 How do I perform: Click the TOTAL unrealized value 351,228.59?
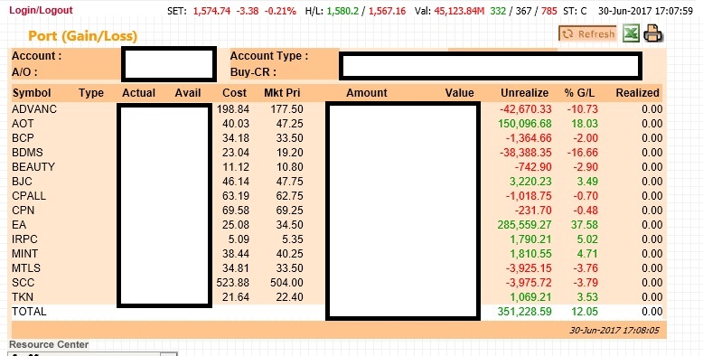[x=525, y=311]
